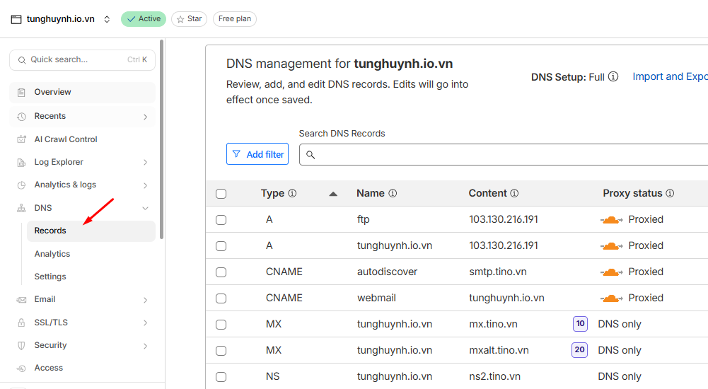This screenshot has width=708, height=389.
Task: Select the ns2.tino.vn NS record checkbox
Action: click(221, 377)
